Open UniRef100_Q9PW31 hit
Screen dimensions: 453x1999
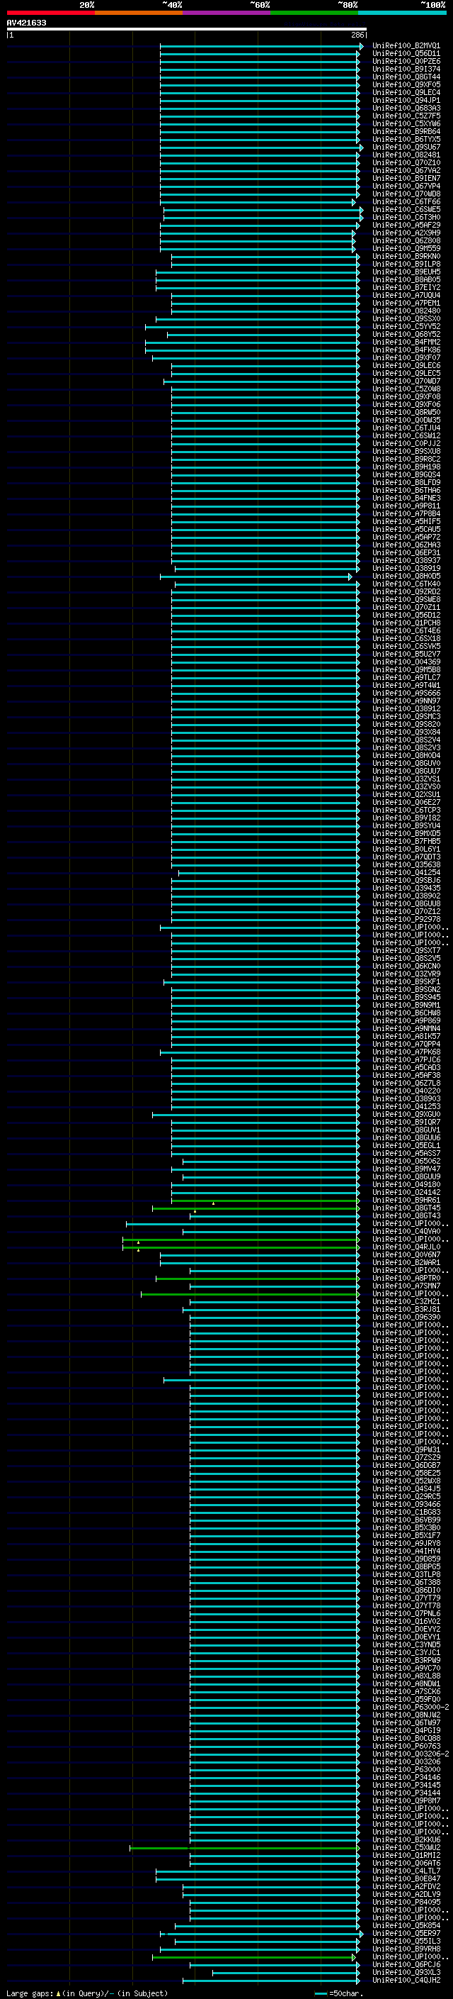[406, 1449]
